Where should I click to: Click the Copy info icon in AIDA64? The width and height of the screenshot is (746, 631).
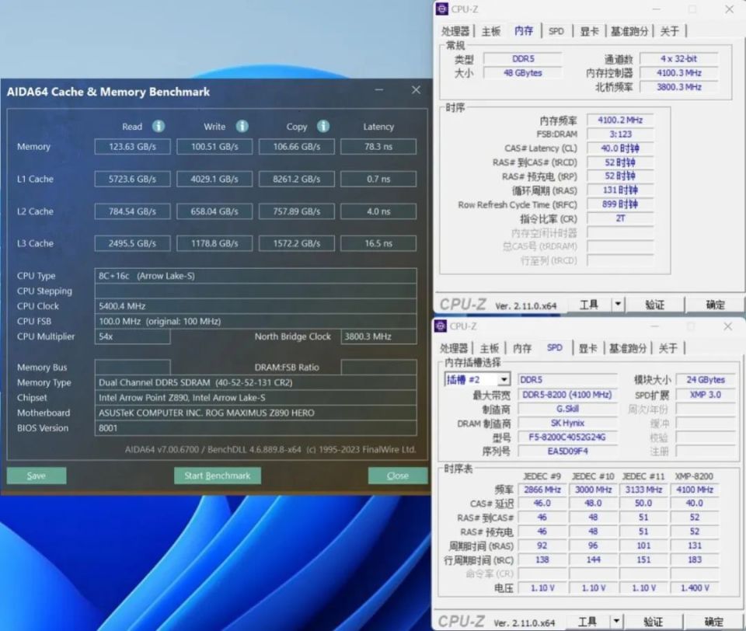[323, 126]
